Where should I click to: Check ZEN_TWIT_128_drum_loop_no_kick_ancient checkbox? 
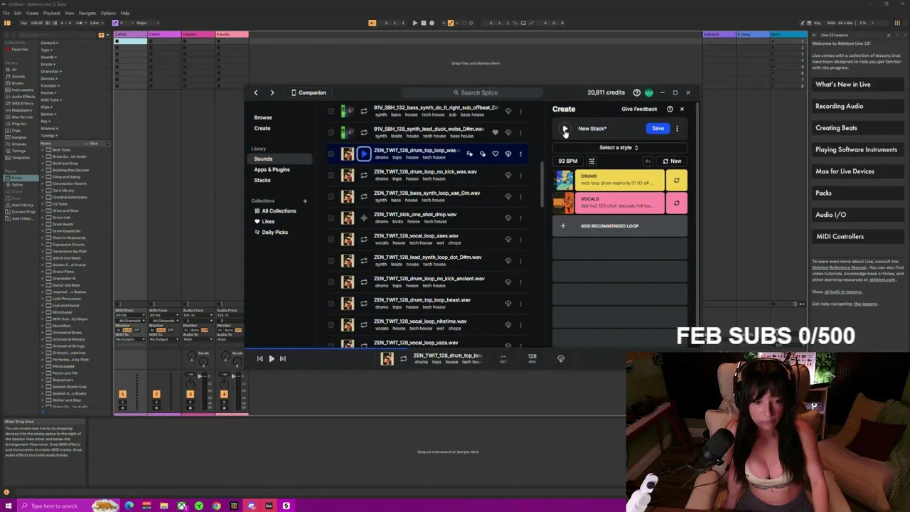click(331, 282)
